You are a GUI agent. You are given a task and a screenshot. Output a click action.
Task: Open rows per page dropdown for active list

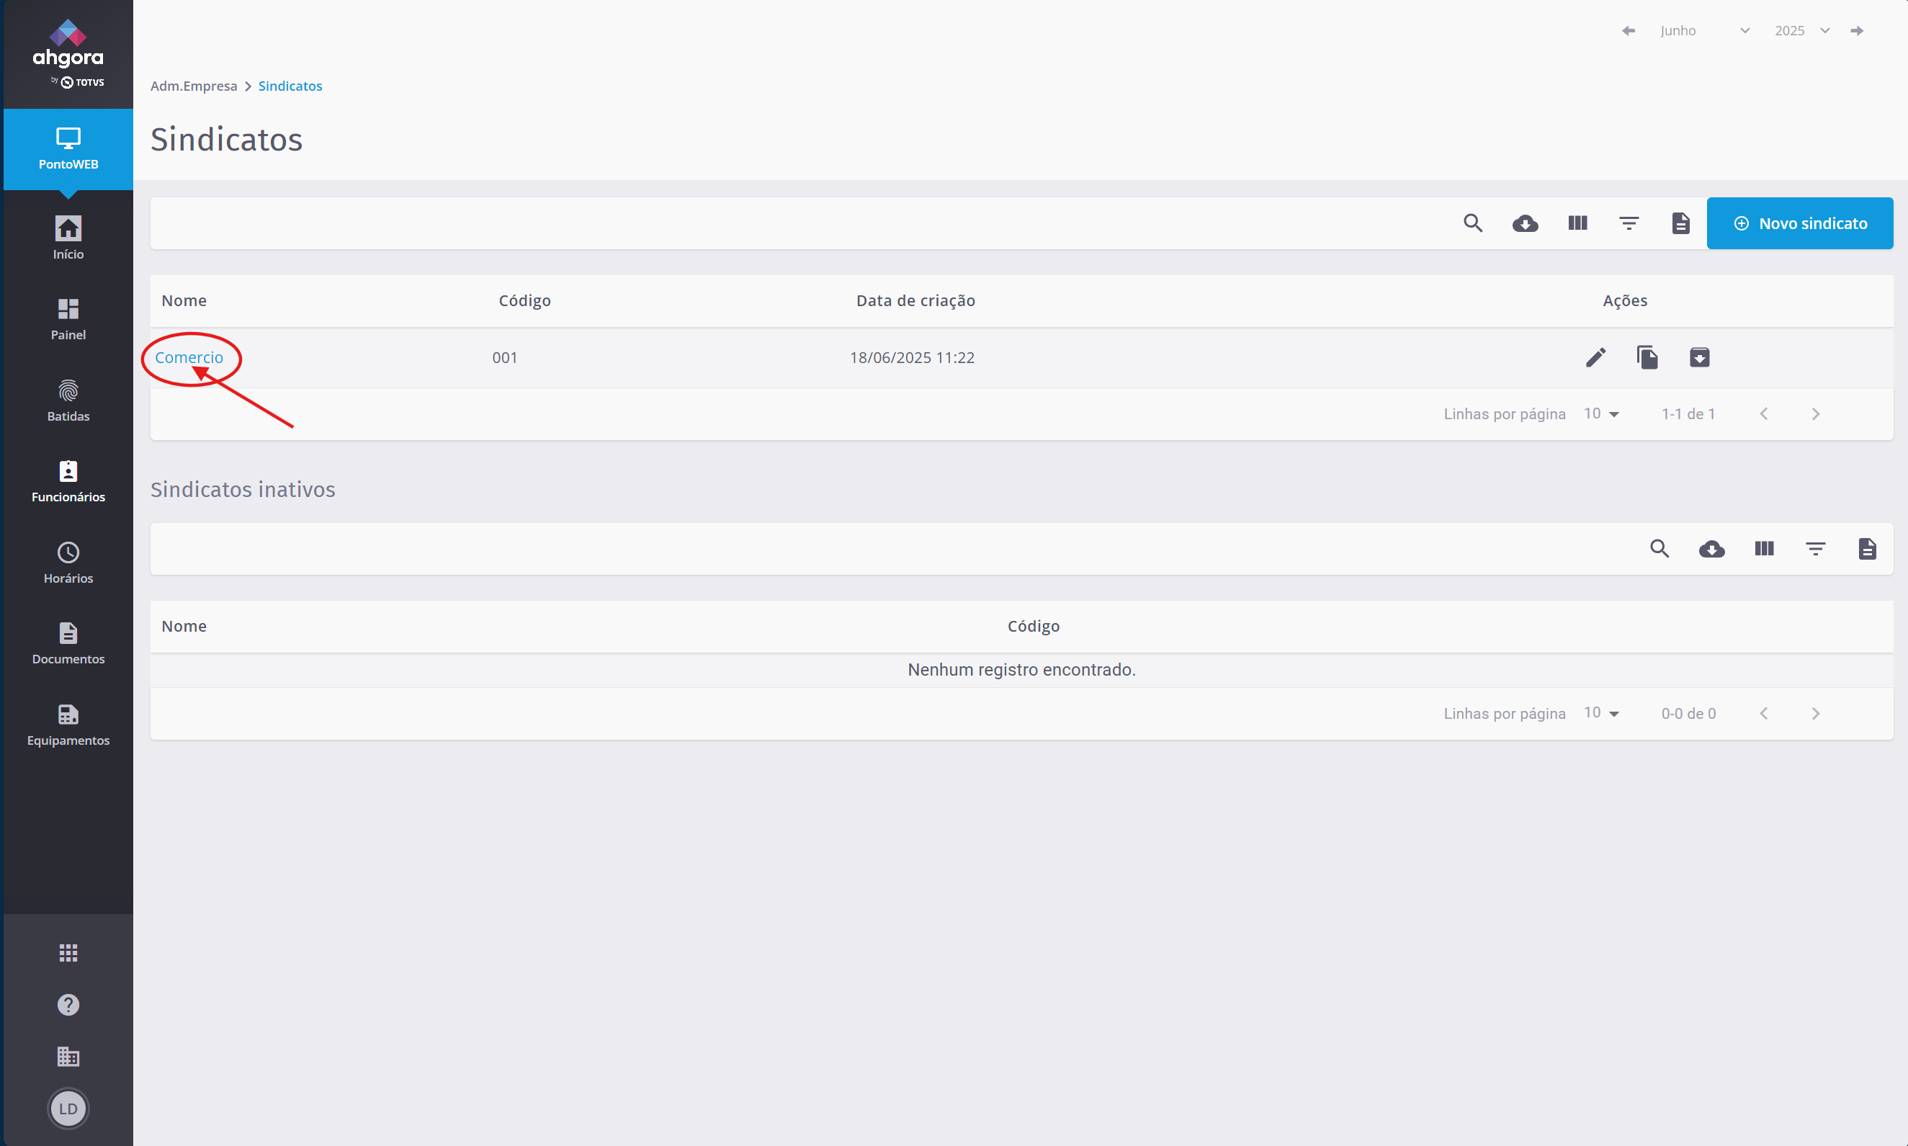pyautogui.click(x=1600, y=414)
